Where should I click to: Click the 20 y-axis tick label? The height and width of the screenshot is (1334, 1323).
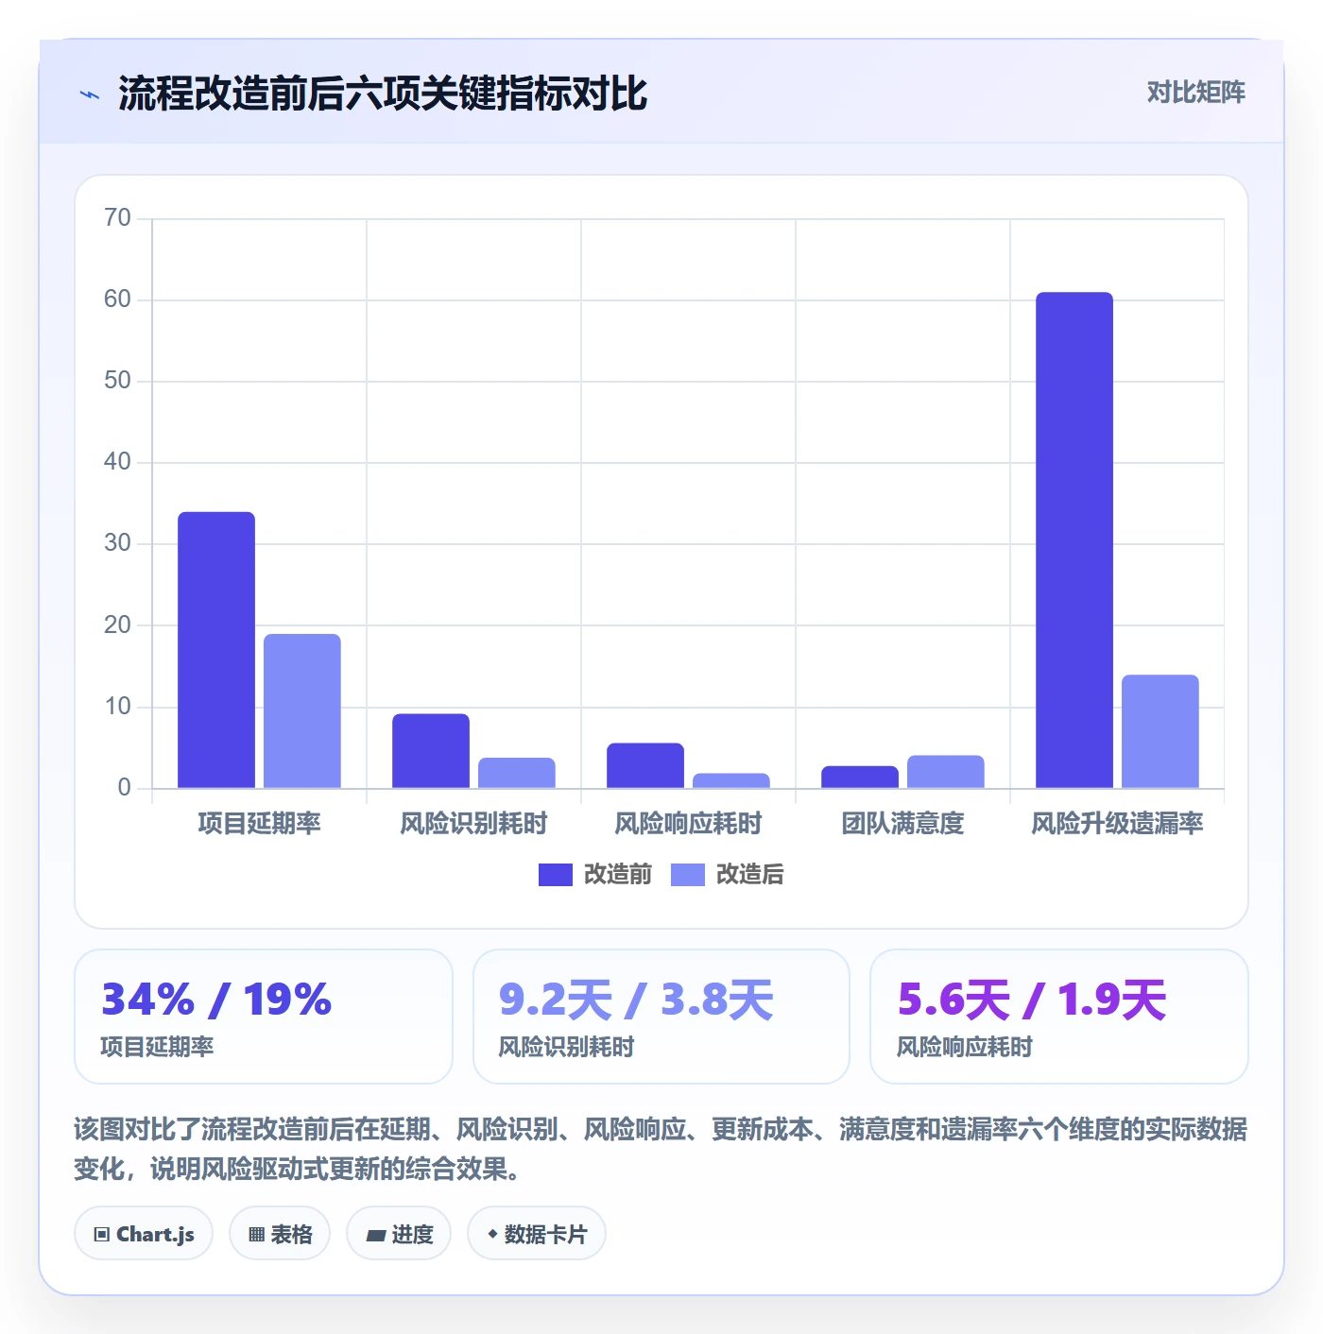[x=118, y=625]
